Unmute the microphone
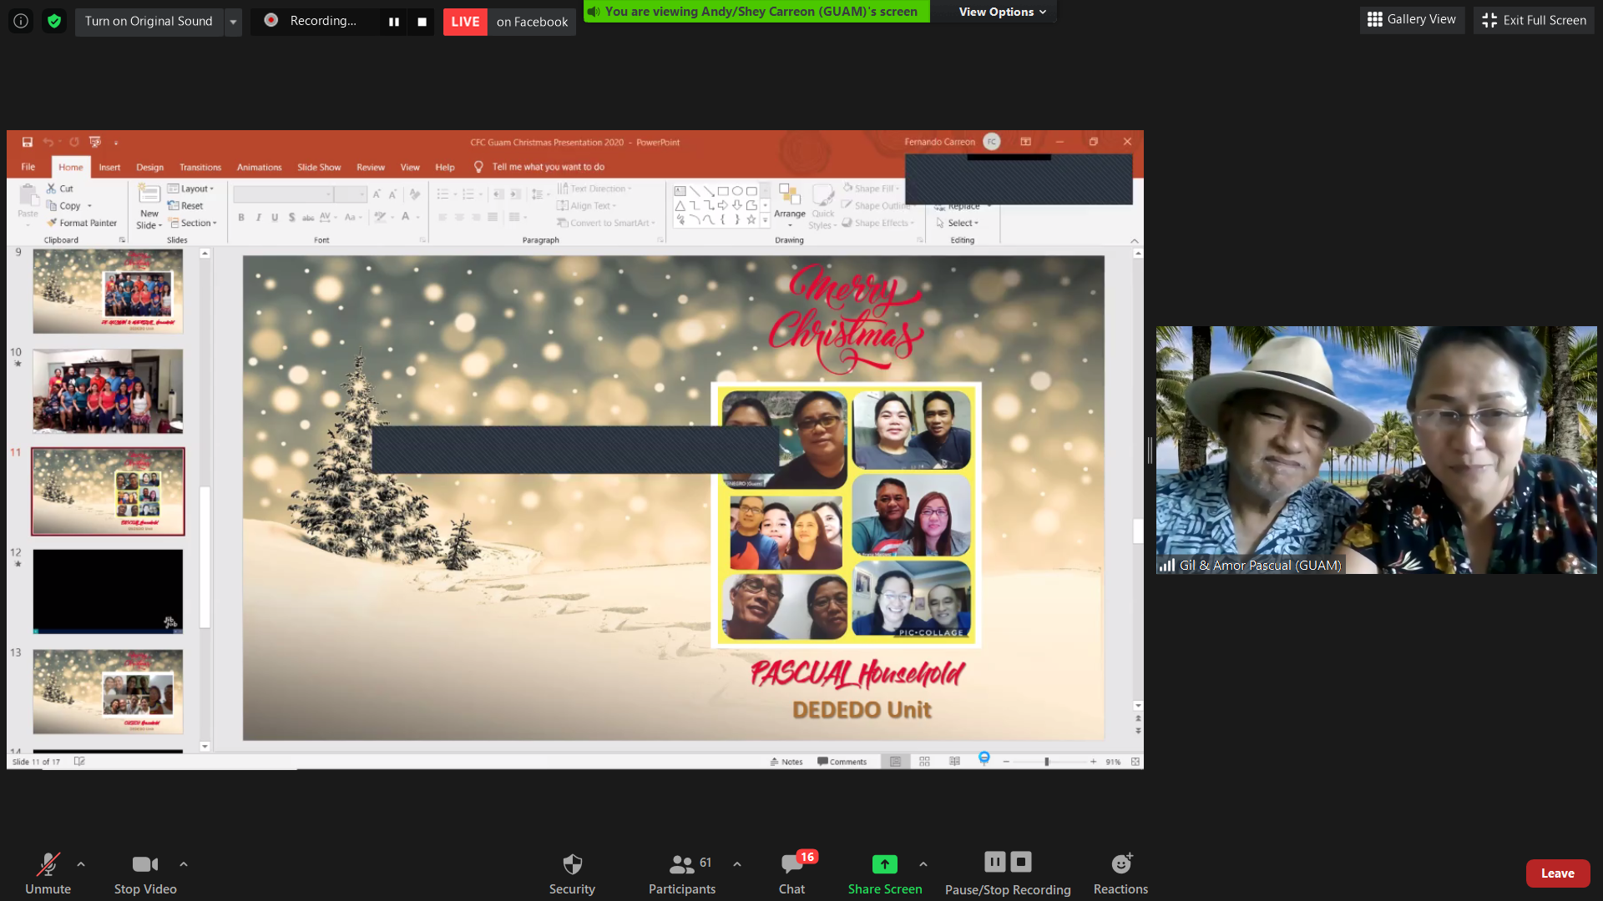This screenshot has width=1603, height=901. (x=48, y=873)
